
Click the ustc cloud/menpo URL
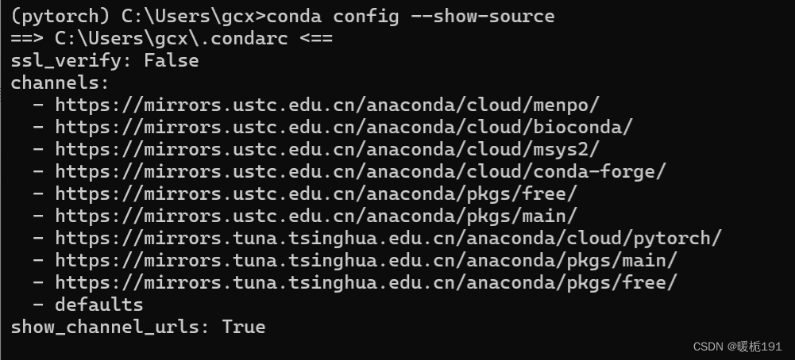pos(327,105)
